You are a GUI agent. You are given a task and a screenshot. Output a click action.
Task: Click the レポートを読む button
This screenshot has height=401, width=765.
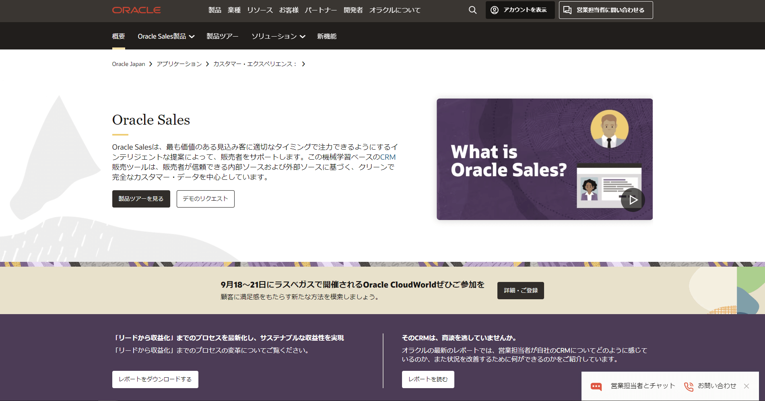(x=428, y=379)
